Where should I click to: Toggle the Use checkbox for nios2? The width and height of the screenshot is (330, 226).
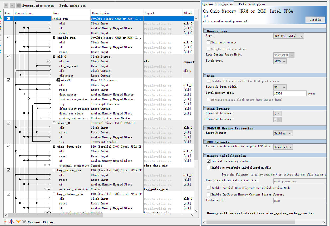(8, 80)
